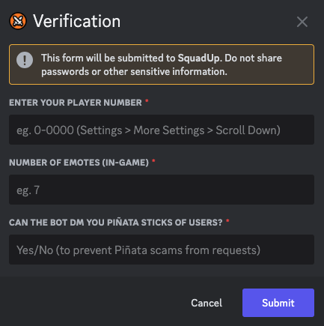This screenshot has height=326, width=324.
Task: Select the 'eg. 7' placeholder text
Action: (28, 190)
